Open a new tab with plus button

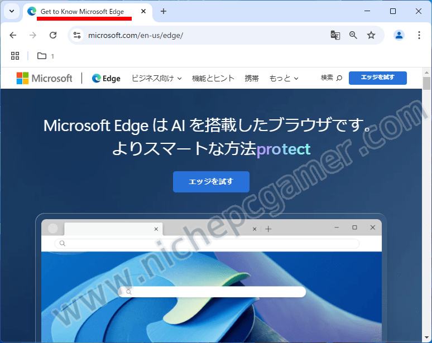(164, 11)
